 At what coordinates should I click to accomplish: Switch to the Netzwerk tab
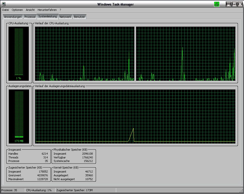pos(65,17)
